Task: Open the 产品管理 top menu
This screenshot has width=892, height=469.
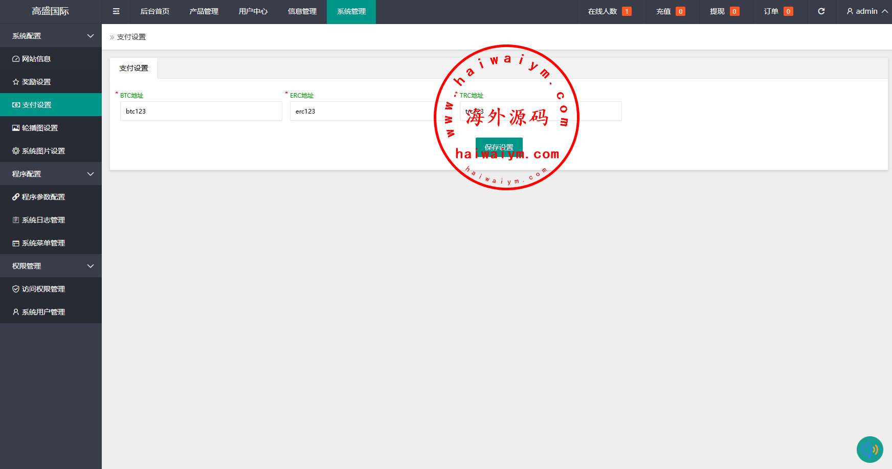Action: [204, 11]
